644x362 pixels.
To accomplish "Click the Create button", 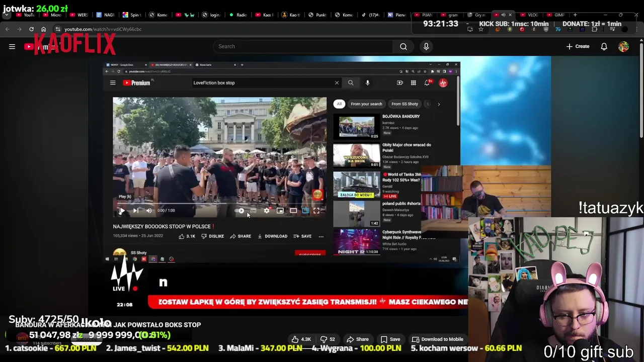I will [578, 46].
